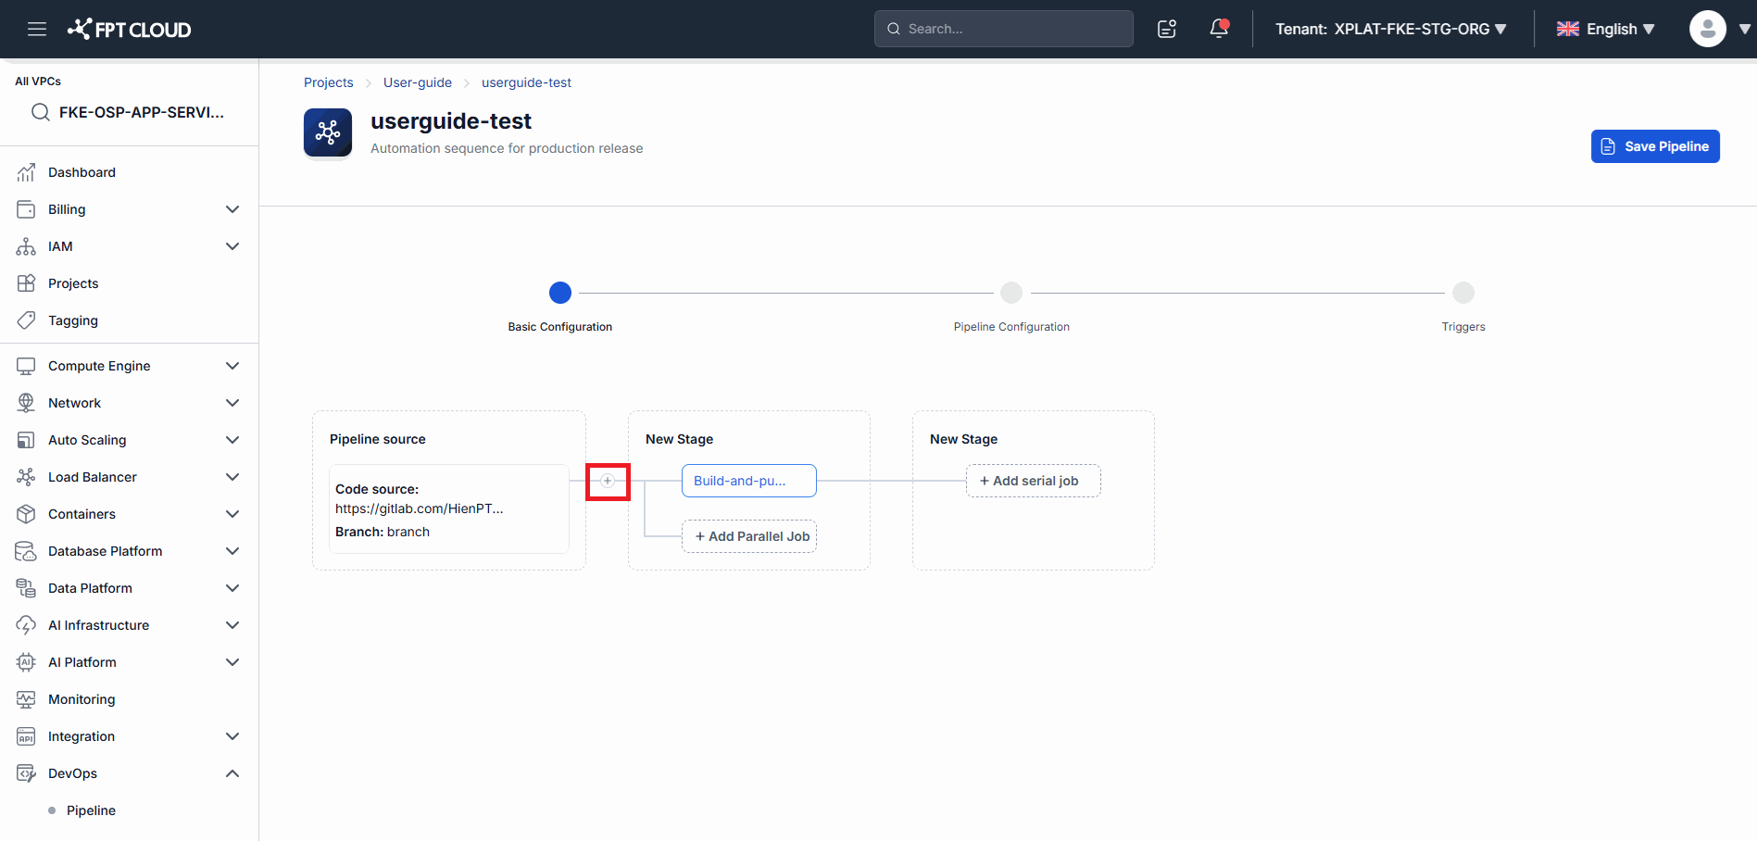Open the support ticket icon beside search
The image size is (1757, 841).
[x=1167, y=29]
